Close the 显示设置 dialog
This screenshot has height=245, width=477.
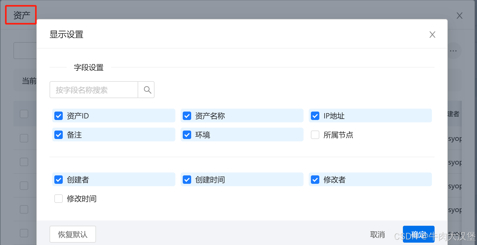point(432,35)
